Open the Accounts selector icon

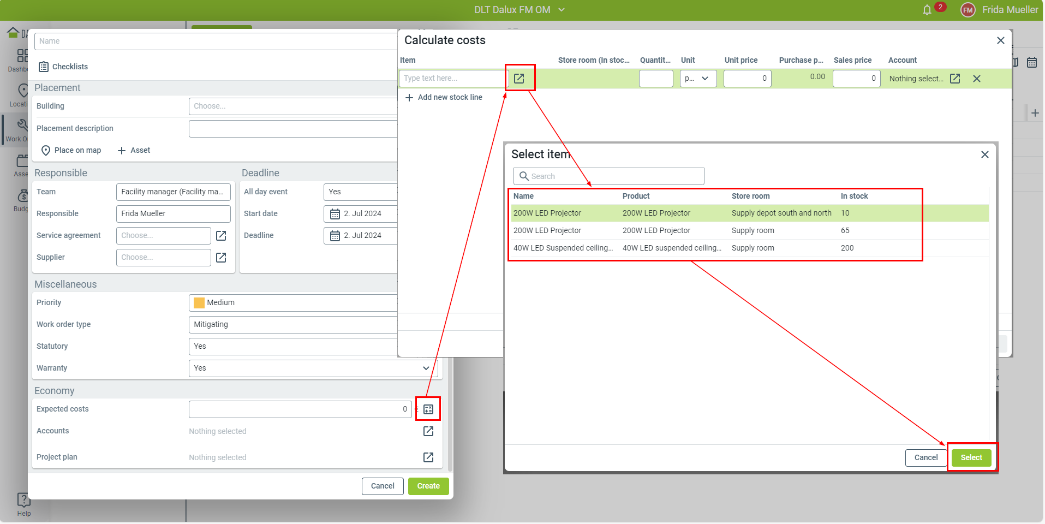(x=428, y=431)
